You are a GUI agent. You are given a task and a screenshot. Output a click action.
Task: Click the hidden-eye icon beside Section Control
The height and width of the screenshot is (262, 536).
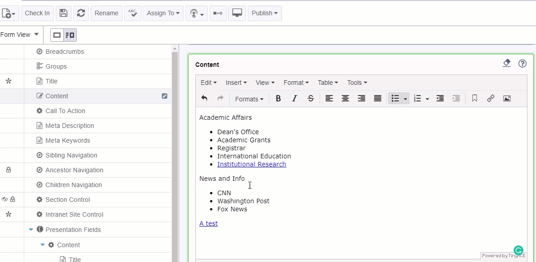coord(4,199)
